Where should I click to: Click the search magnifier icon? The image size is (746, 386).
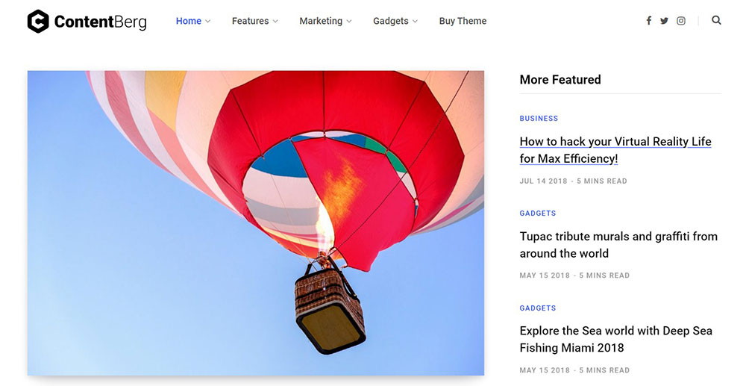[716, 20]
